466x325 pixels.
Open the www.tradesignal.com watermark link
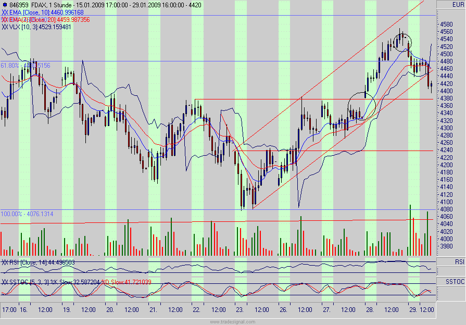click(x=233, y=321)
